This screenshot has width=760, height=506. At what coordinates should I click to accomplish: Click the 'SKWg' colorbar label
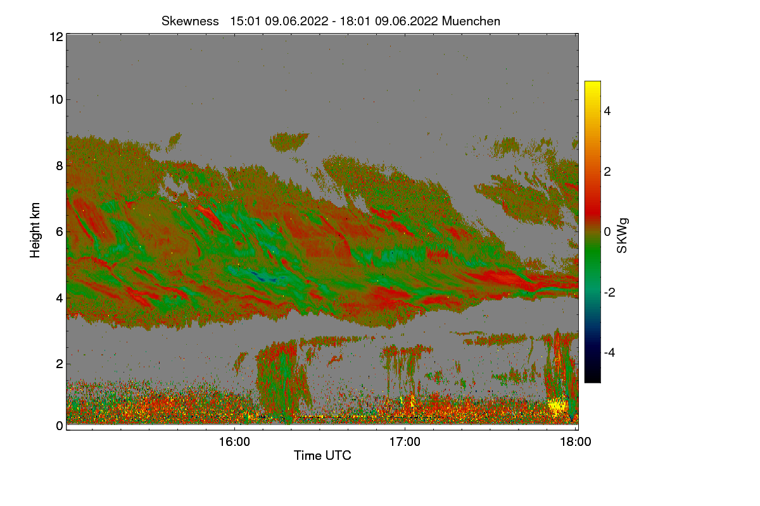click(x=622, y=236)
